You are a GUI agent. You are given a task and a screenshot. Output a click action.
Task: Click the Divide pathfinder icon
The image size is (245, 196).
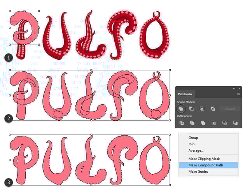click(x=181, y=123)
